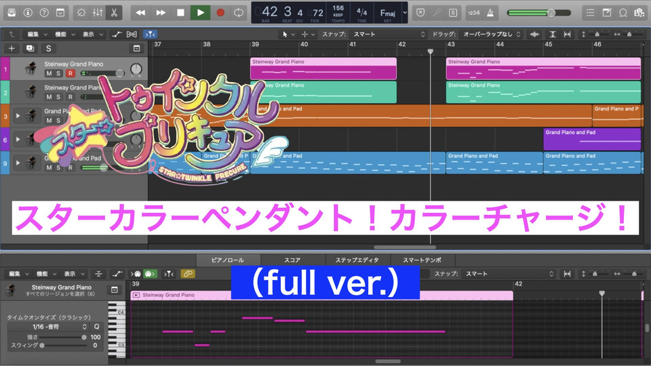Click the vertical auto zoom icon
The height and width of the screenshot is (366, 651).
553,35
